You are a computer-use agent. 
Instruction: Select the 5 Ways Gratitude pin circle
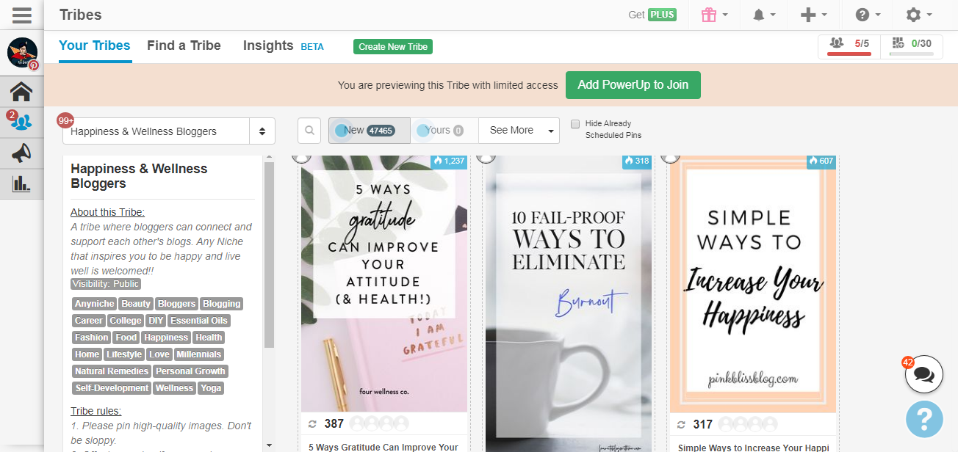pyautogui.click(x=300, y=156)
